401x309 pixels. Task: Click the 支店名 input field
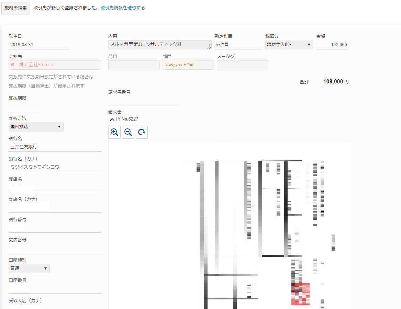click(55, 187)
